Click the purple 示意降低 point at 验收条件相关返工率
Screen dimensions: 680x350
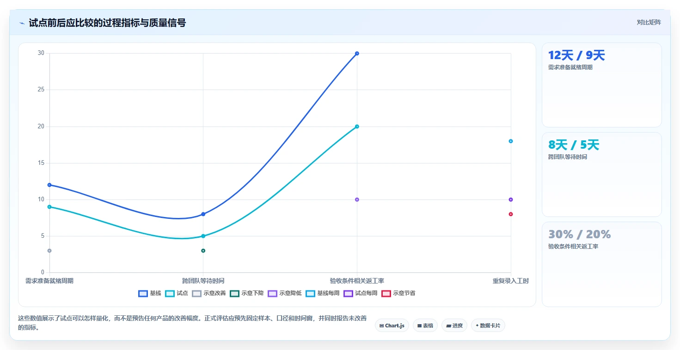click(357, 199)
